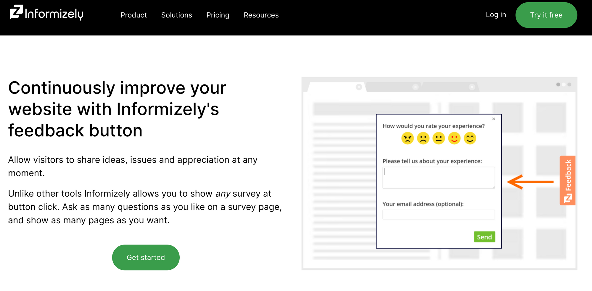Click the Log in link
Image resolution: width=592 pixels, height=291 pixels.
tap(496, 15)
